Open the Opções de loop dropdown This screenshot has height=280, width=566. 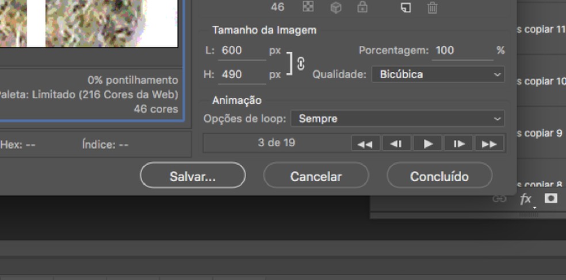click(x=397, y=118)
